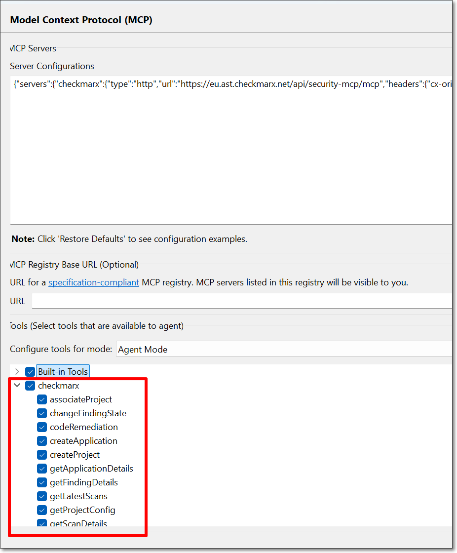The image size is (457, 553).
Task: Toggle the getLatestScans tool checkbox
Action: click(x=42, y=496)
